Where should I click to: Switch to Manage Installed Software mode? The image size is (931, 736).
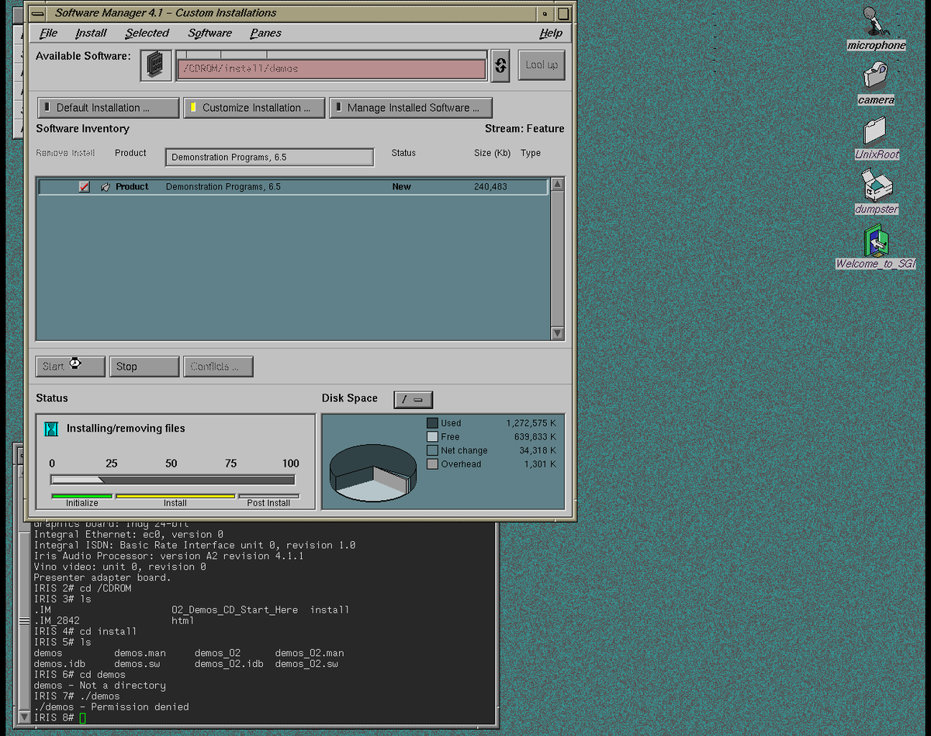[410, 108]
